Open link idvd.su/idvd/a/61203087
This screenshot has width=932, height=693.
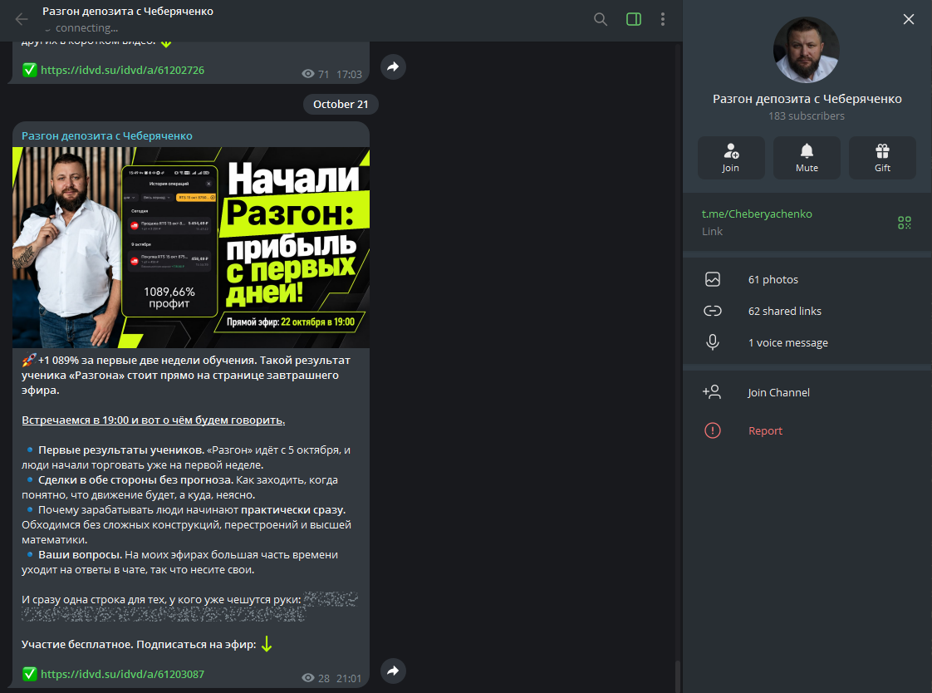pyautogui.click(x=122, y=674)
